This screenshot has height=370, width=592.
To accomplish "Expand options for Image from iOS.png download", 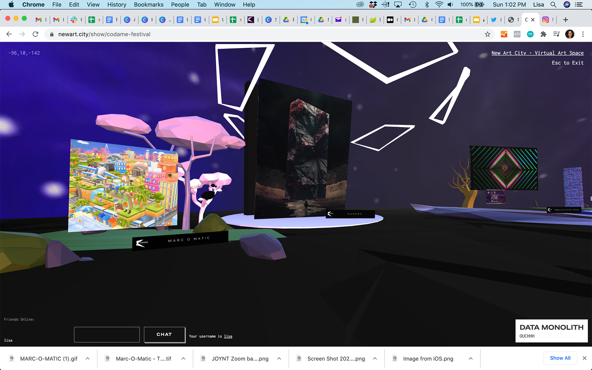I will (x=471, y=358).
